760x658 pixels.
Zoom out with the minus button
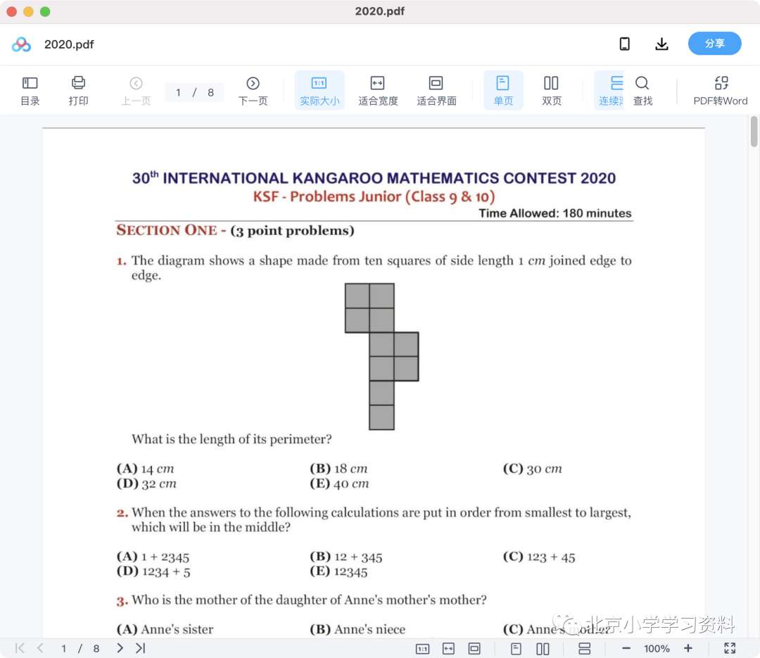(x=626, y=648)
